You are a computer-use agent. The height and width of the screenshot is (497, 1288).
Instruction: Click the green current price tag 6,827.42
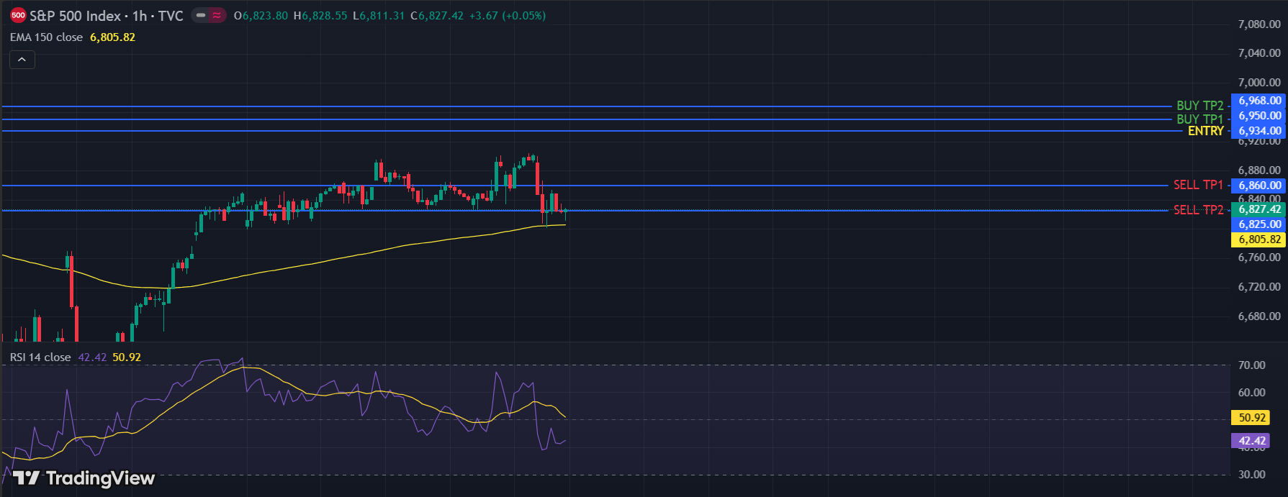(1259, 209)
